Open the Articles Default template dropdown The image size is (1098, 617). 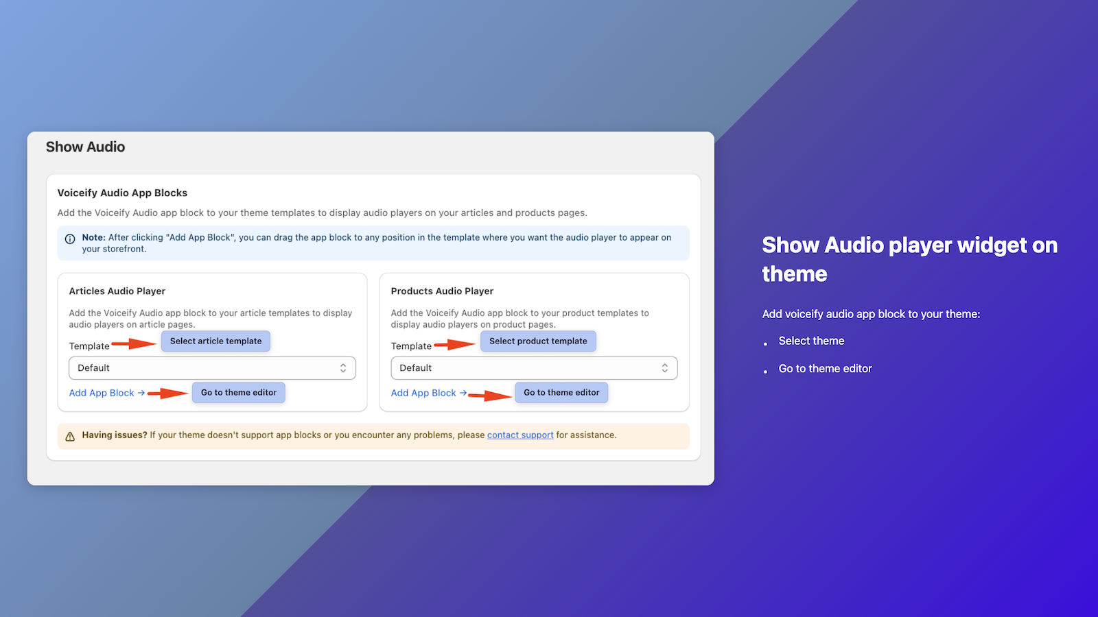pos(211,367)
